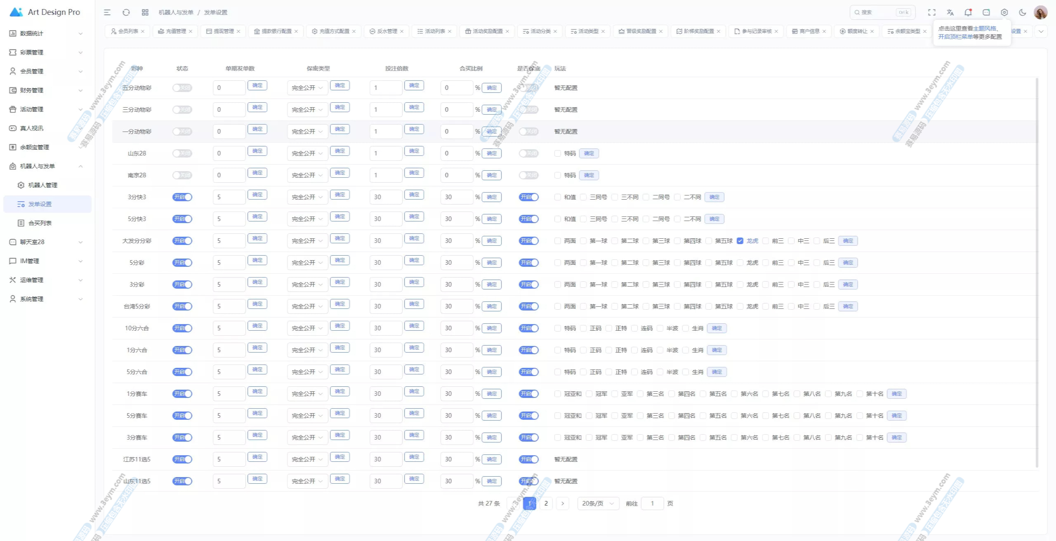Uncheck 龙虎 checkbox in 大发分分彩 row
The width and height of the screenshot is (1056, 541).
click(740, 241)
